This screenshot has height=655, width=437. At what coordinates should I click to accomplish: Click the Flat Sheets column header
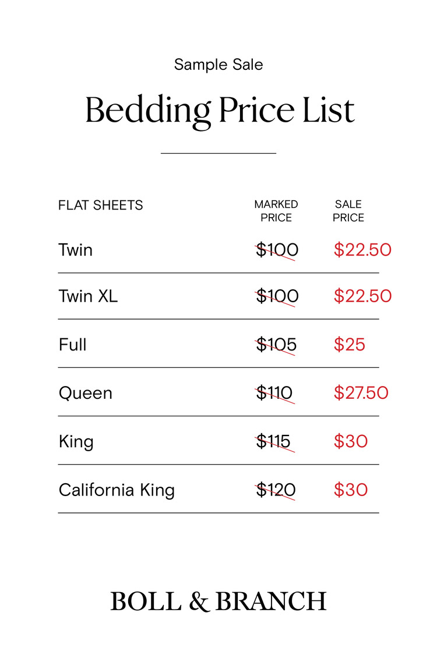click(100, 205)
